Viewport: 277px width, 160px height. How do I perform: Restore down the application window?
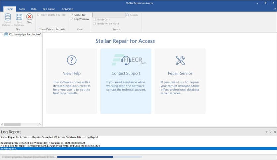[265, 3]
